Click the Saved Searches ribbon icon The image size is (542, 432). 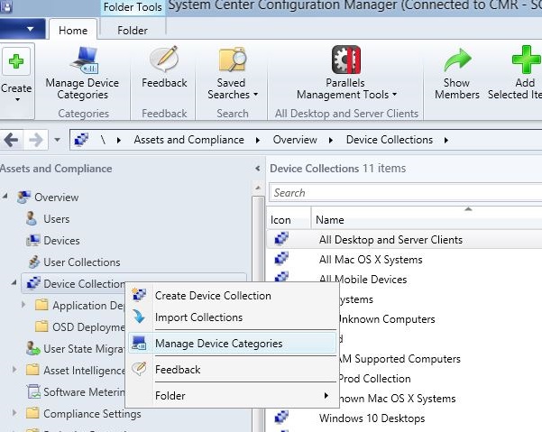click(x=232, y=61)
